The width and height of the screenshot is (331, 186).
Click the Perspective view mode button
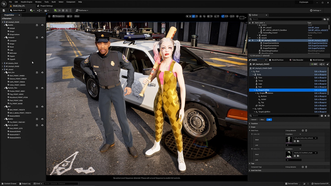[x=58, y=16]
